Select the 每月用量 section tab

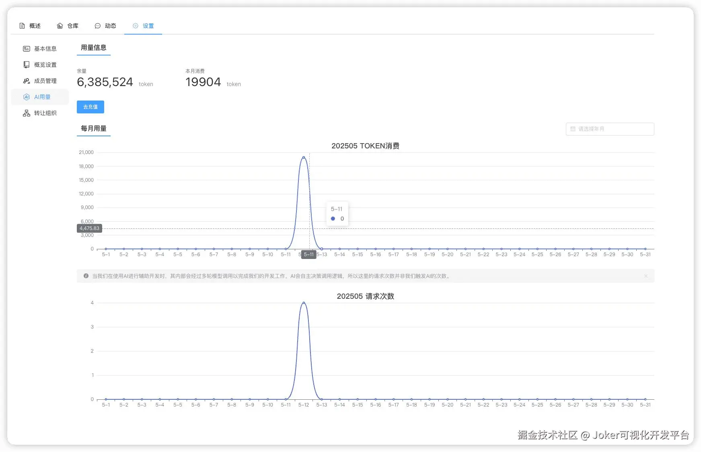coord(94,129)
